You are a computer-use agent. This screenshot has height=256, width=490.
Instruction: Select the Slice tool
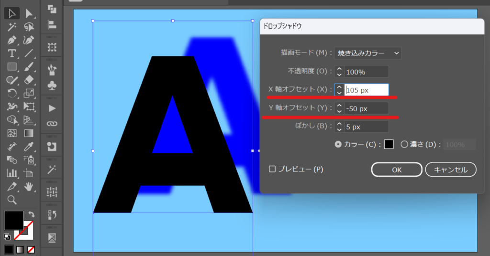pyautogui.click(x=12, y=186)
